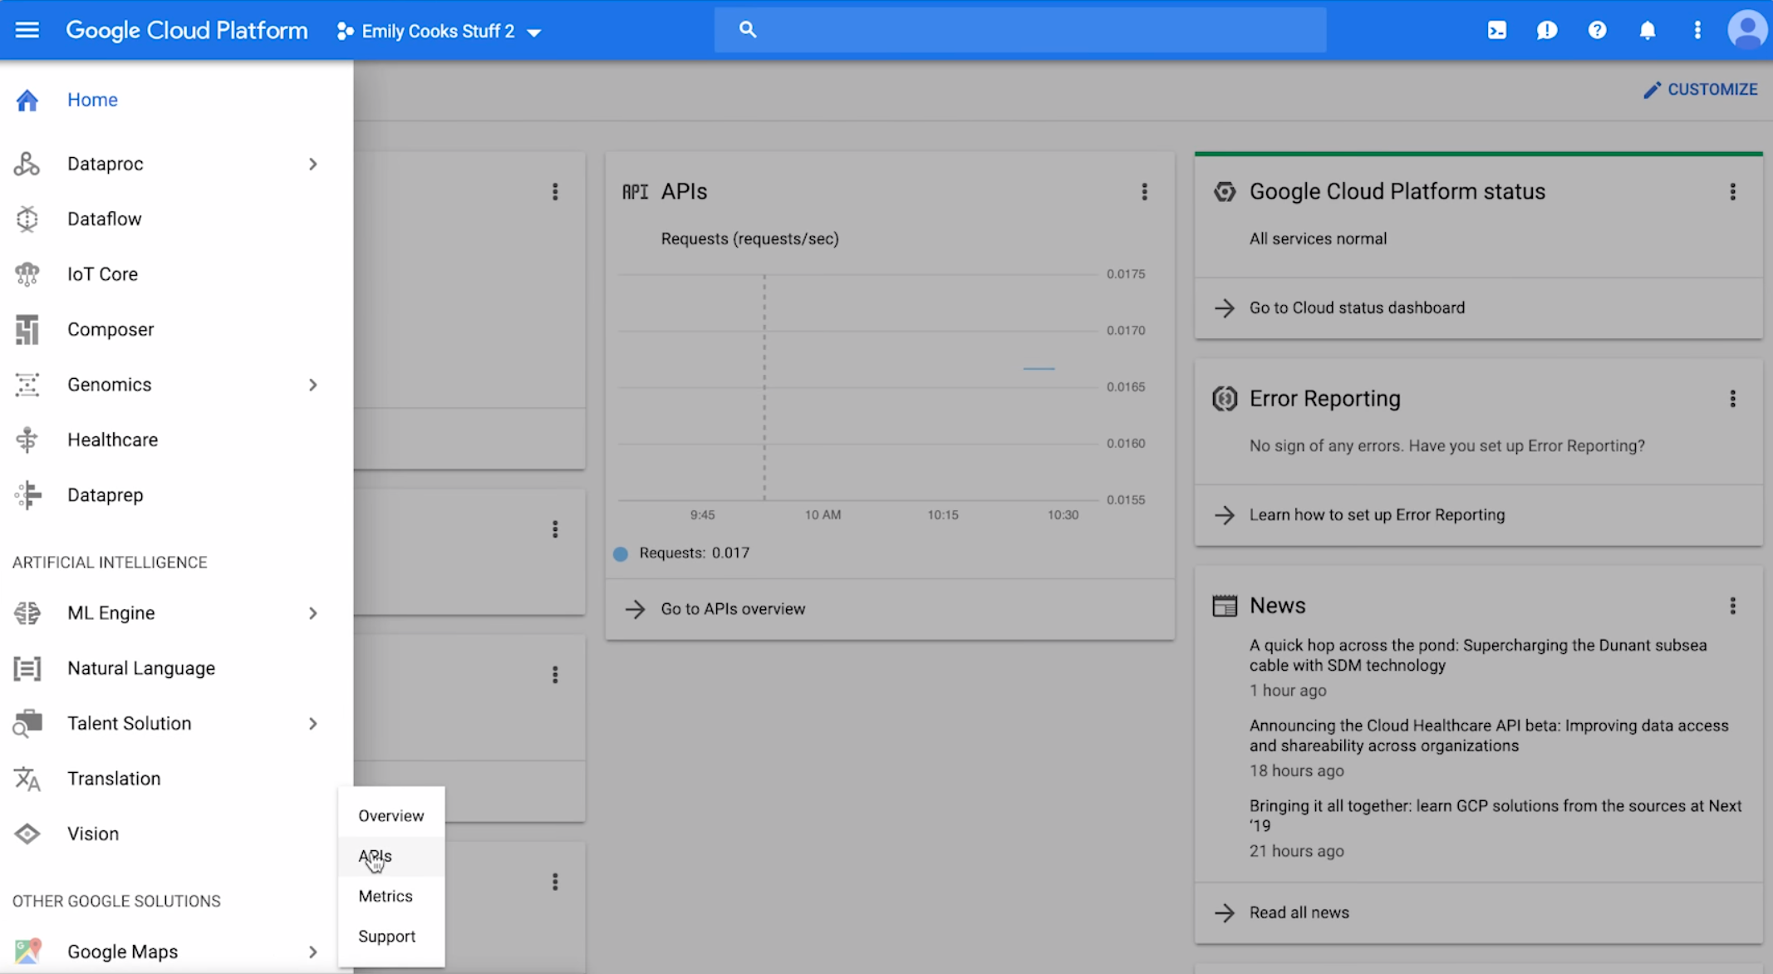Expand the Talent Solution submenu chevron
1773x974 pixels.
(312, 724)
